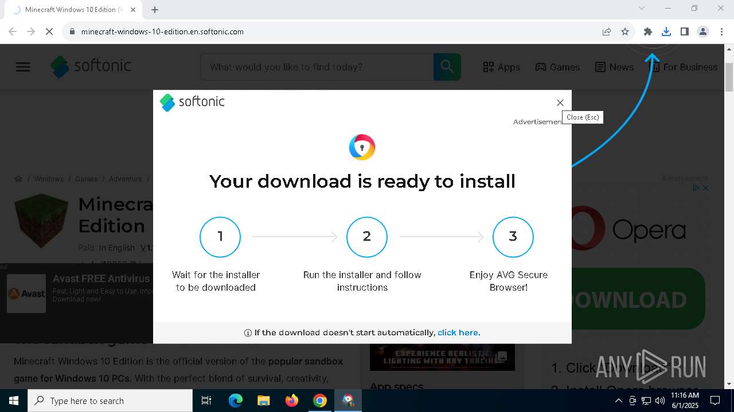Click the home breadcrumb icon
The width and height of the screenshot is (734, 412).
[18, 179]
